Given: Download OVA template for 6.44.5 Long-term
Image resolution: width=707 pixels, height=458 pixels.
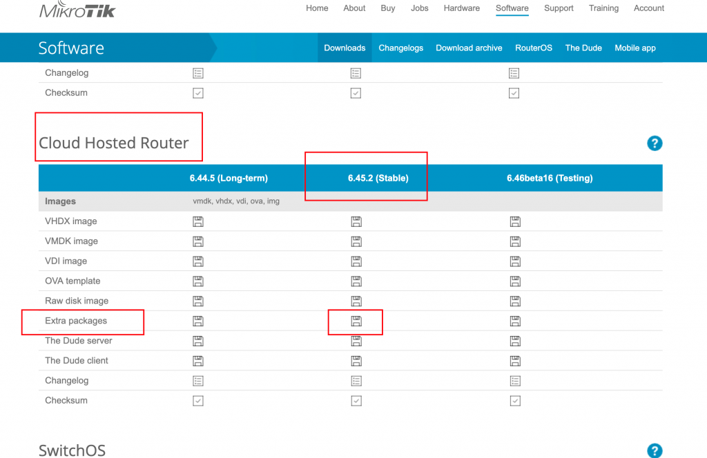Looking at the screenshot, I should click(x=198, y=281).
